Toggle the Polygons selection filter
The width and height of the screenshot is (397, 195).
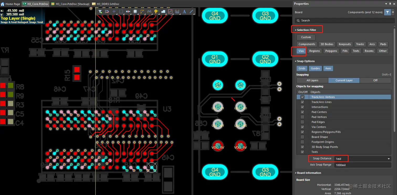tap(331, 51)
